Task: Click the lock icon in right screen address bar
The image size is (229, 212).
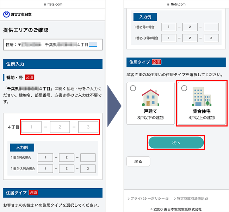Action: pos(168,4)
